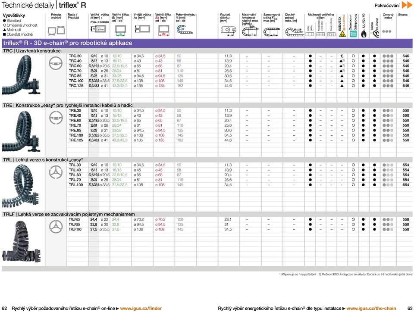The image size is (414, 312).
Task: Click the "TRL | Lehká verze" section header
Action: coord(207,160)
